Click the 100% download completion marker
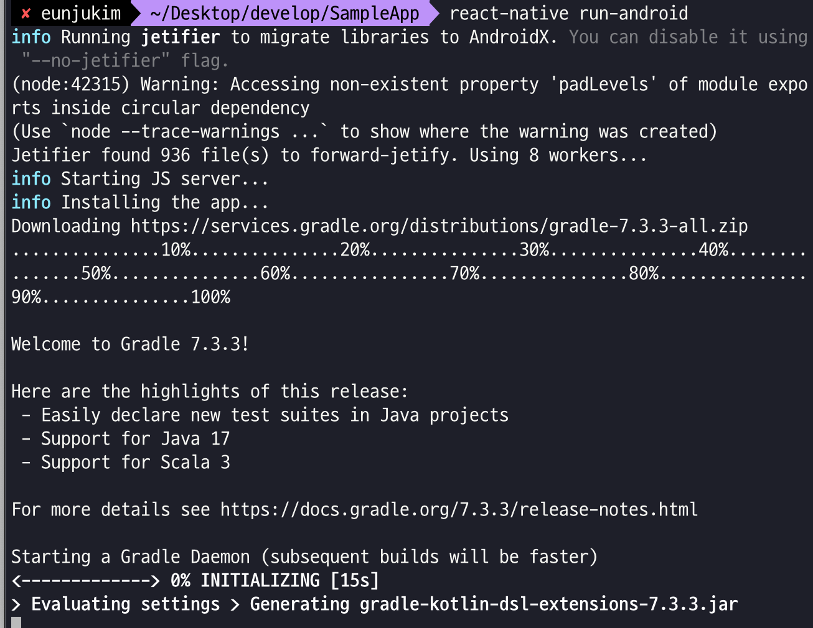The height and width of the screenshot is (628, 813). click(210, 297)
